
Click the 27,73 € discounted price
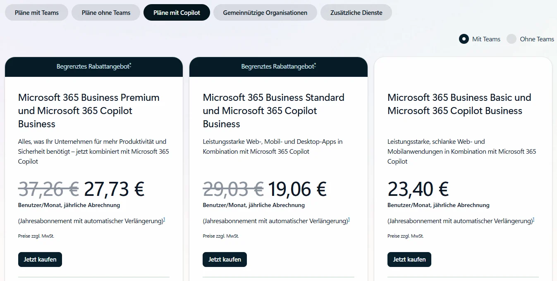pos(114,189)
